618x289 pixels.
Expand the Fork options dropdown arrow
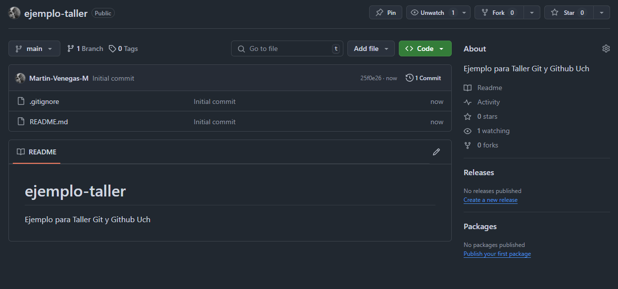point(532,13)
